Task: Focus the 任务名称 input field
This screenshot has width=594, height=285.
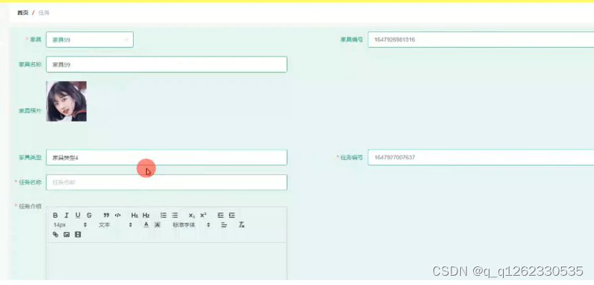Action: (167, 183)
